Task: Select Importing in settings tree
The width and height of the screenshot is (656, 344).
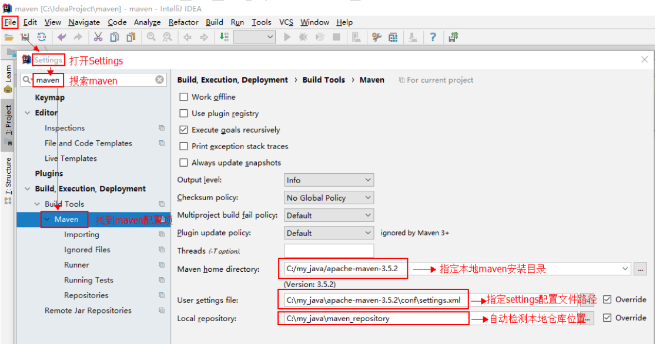Action: coord(82,234)
